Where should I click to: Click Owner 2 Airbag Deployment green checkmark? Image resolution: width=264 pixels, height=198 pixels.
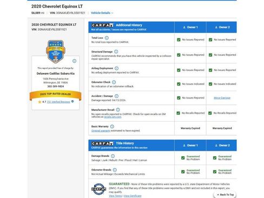click(x=210, y=70)
